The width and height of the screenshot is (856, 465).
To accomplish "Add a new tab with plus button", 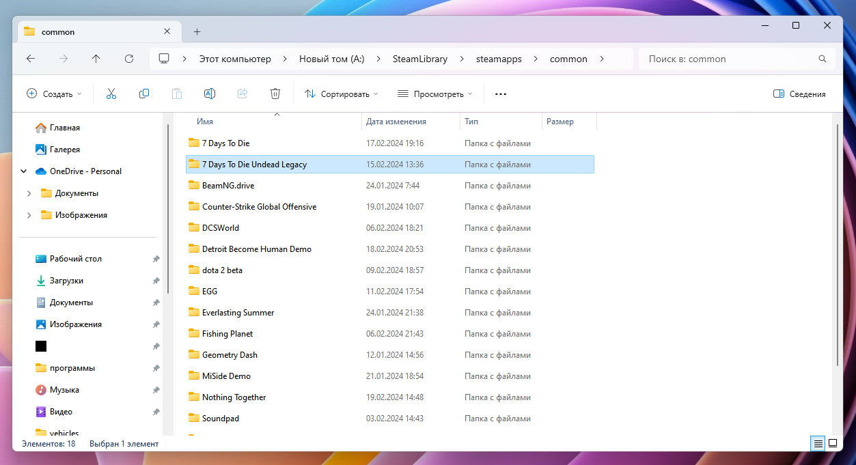I will tap(197, 31).
